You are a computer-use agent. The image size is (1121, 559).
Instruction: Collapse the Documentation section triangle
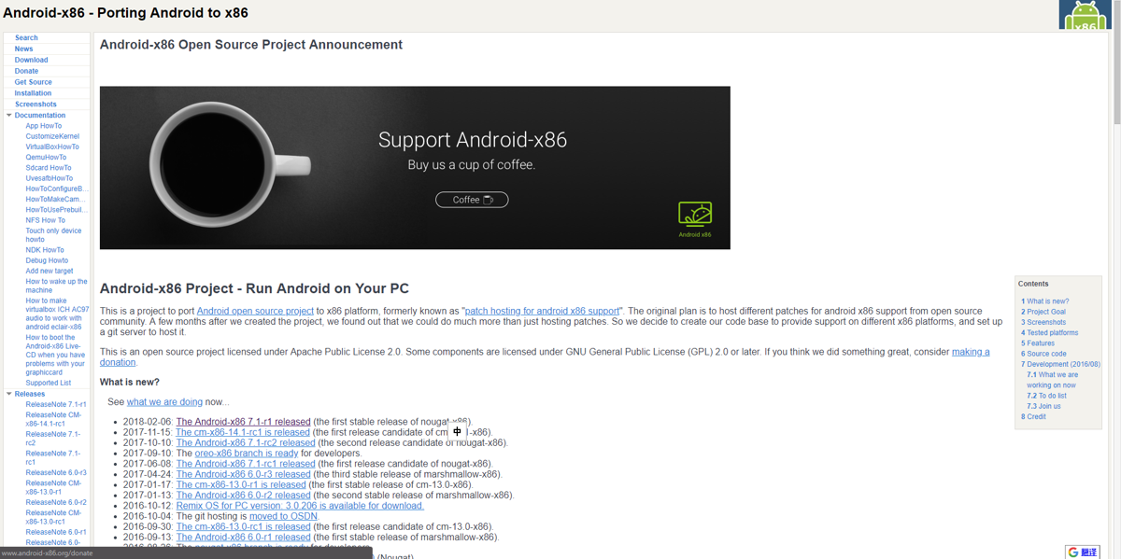click(9, 116)
